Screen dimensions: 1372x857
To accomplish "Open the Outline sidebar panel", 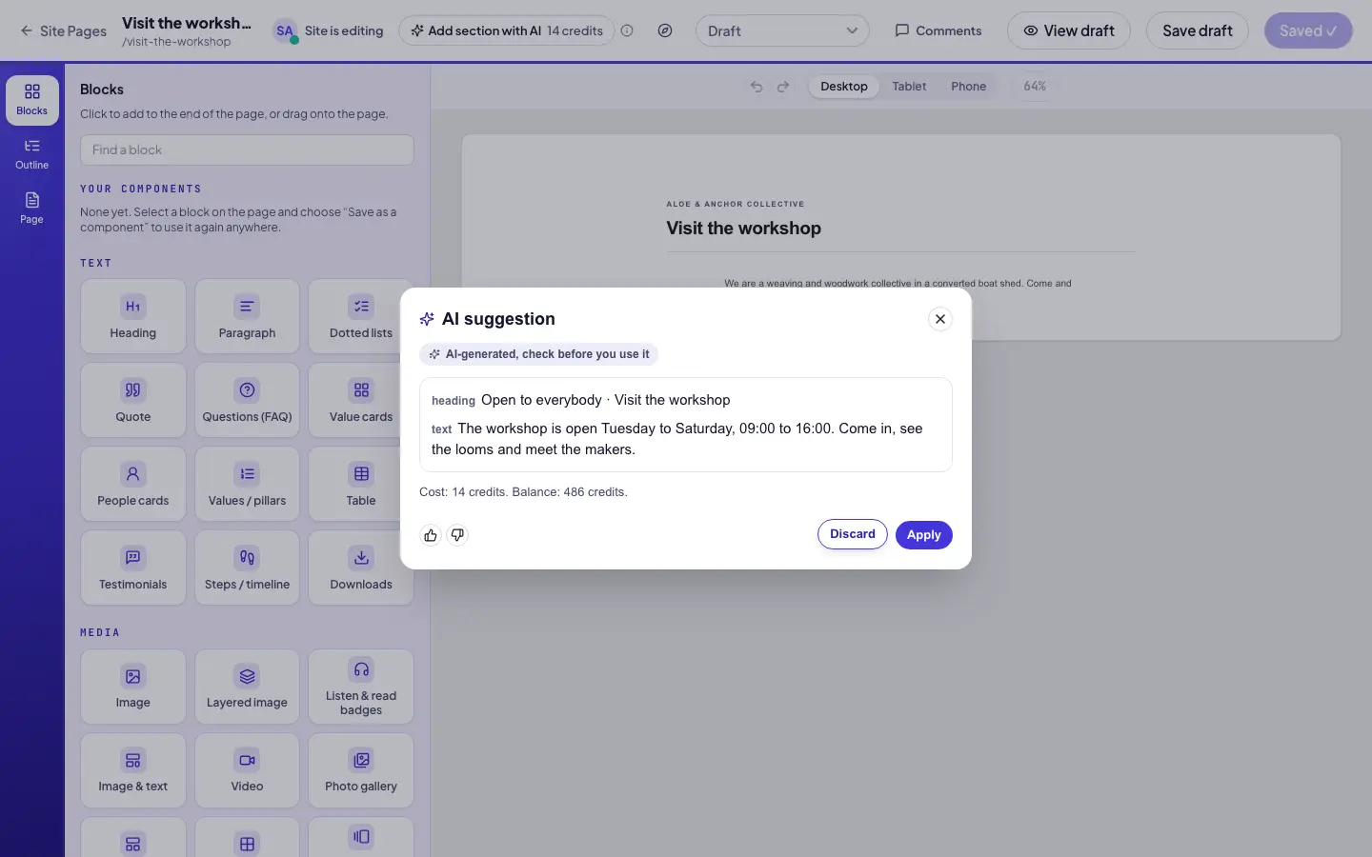I will point(32,154).
